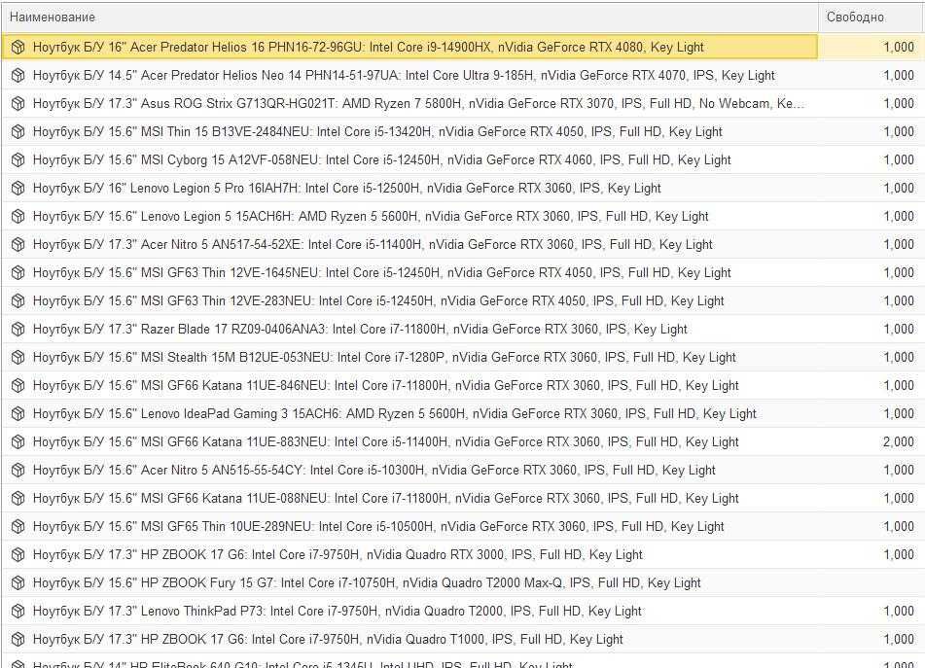This screenshot has height=668, width=925.
Task: Select the Lenovo IdeaPad Gaming 3 15ACH6 name
Action: click(395, 414)
